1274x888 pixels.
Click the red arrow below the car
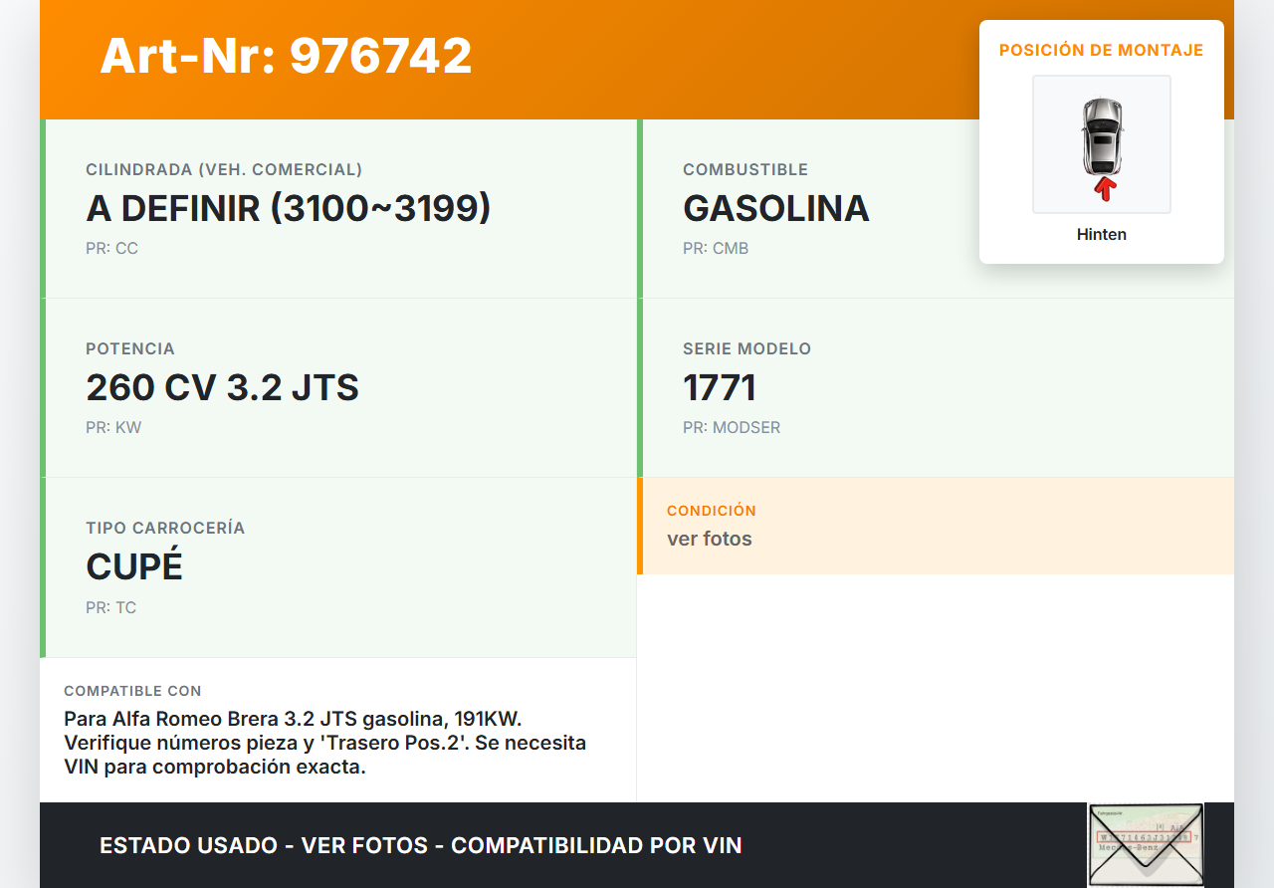[1104, 188]
